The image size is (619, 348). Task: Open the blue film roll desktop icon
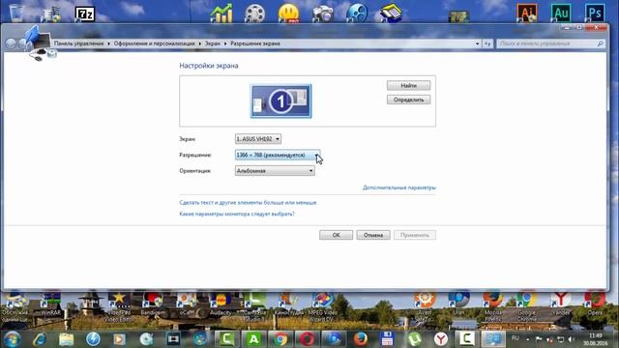pos(357,13)
